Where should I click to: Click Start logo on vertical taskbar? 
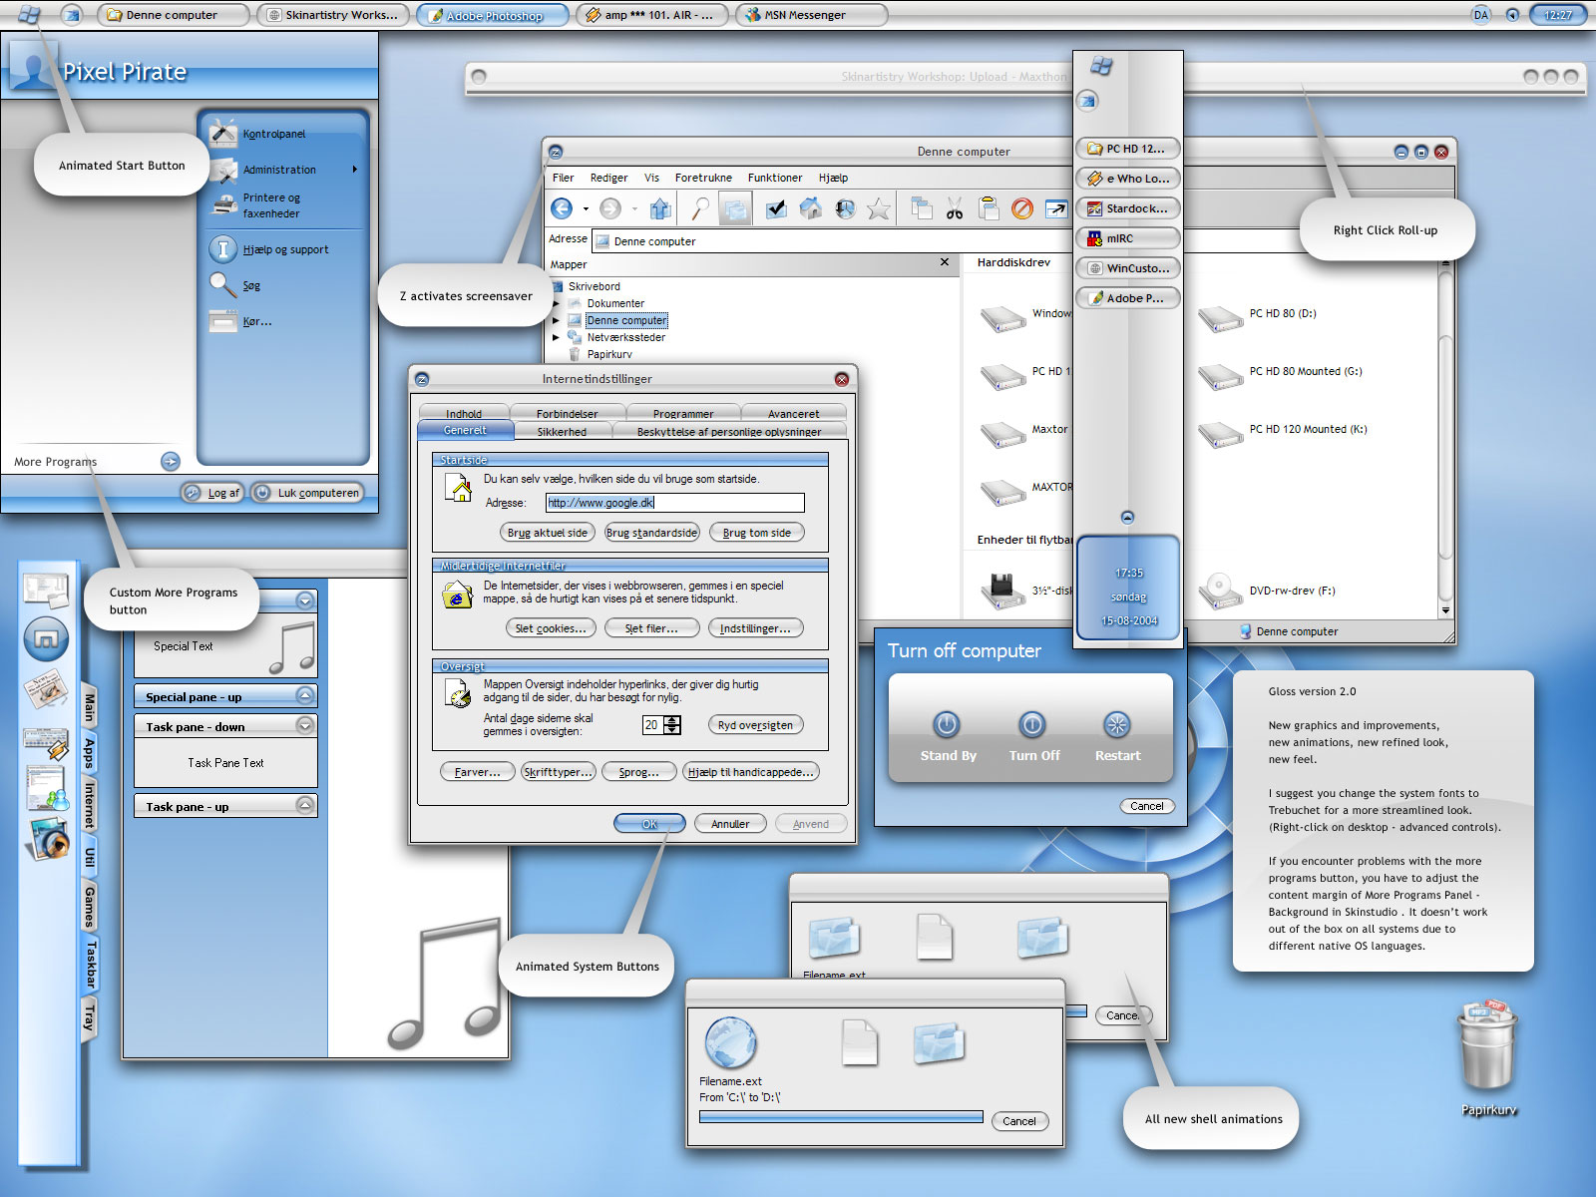pos(1101,66)
